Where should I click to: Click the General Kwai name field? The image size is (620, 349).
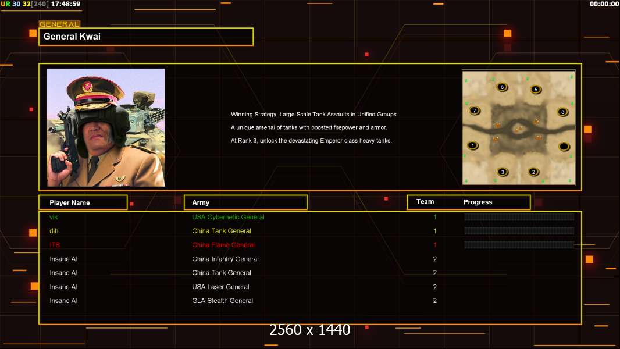click(146, 37)
